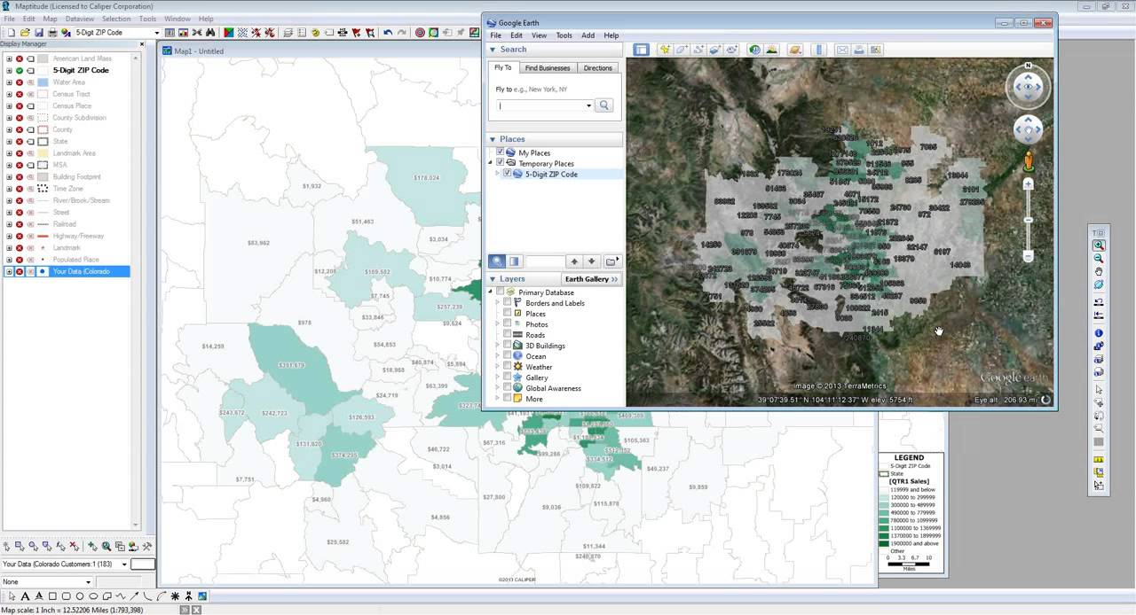The image size is (1136, 615).
Task: Click the Open folder icon in Maptitude toolbar
Action: tap(25, 33)
